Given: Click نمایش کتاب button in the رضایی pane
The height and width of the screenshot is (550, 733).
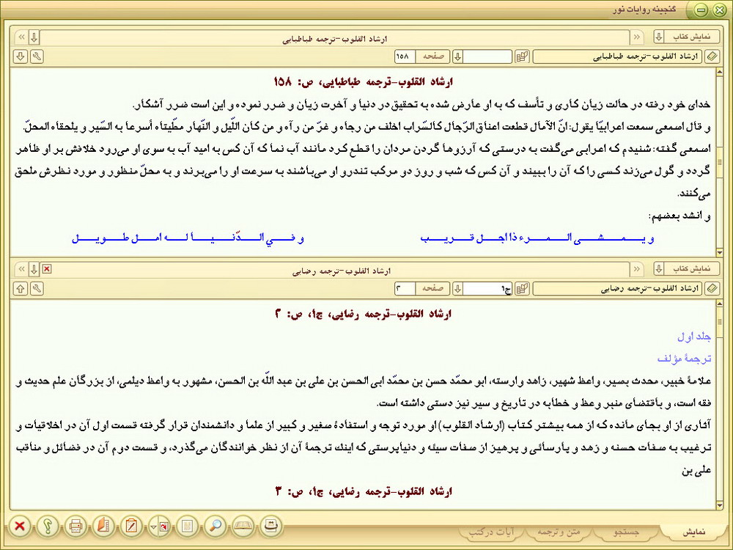Looking at the screenshot, I should point(692,268).
